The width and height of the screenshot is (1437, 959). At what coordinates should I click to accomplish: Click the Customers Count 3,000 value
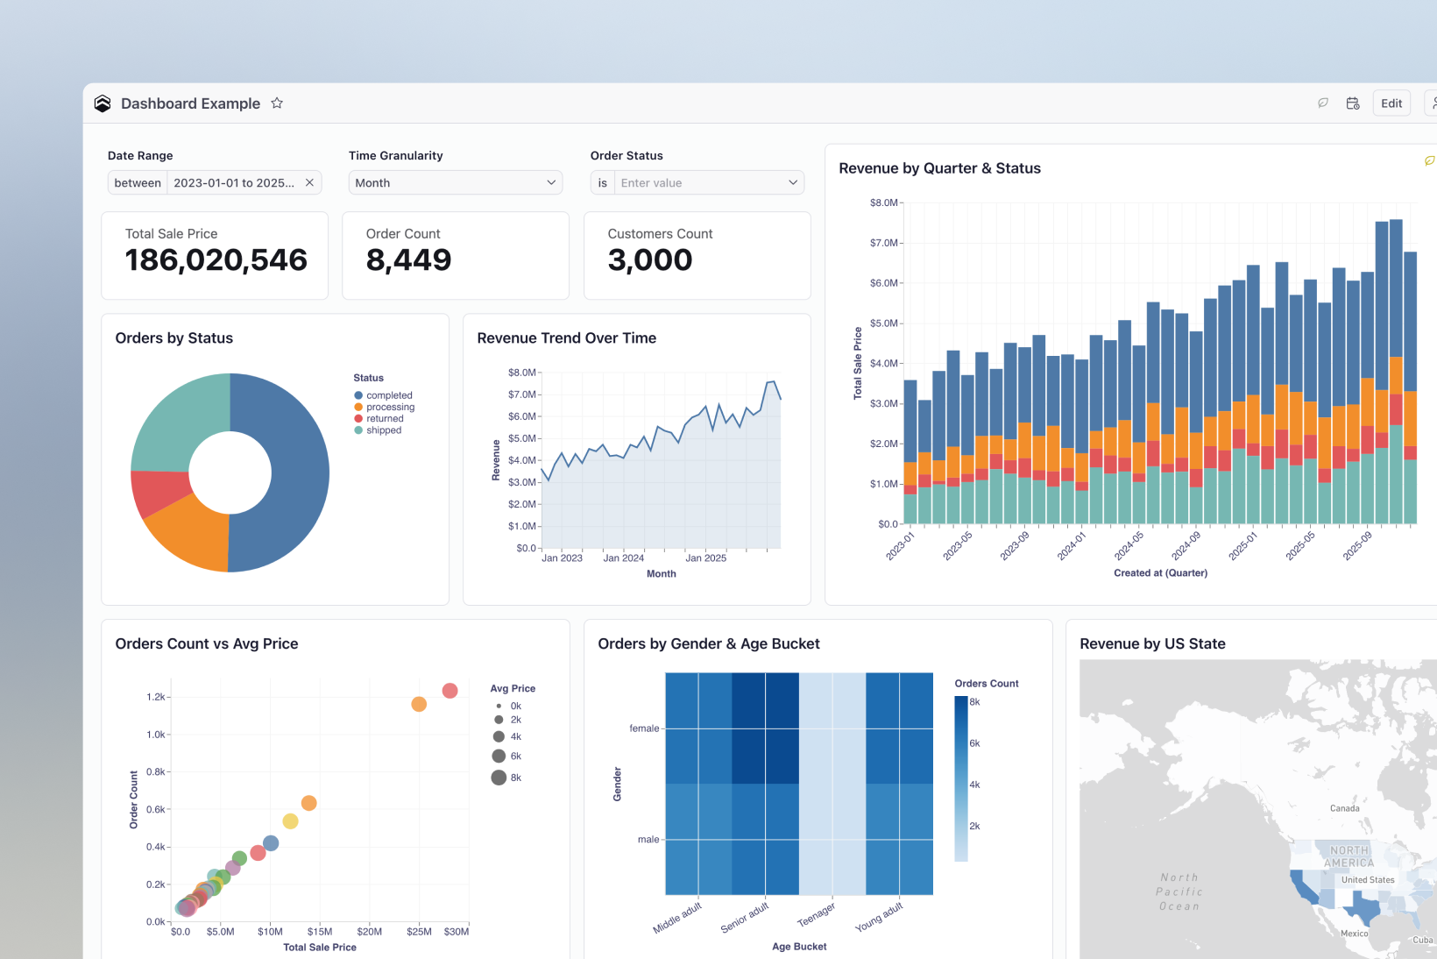coord(649,259)
